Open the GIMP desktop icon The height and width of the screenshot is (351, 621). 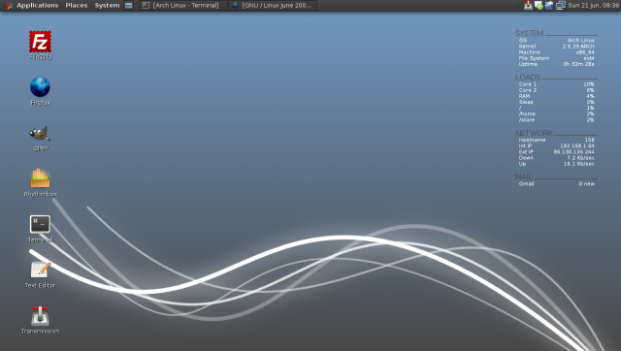click(40, 138)
